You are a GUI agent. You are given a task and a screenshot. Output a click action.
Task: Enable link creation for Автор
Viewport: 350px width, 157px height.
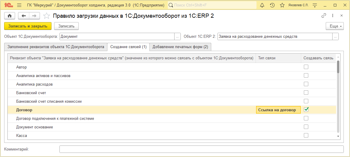coord(306,67)
